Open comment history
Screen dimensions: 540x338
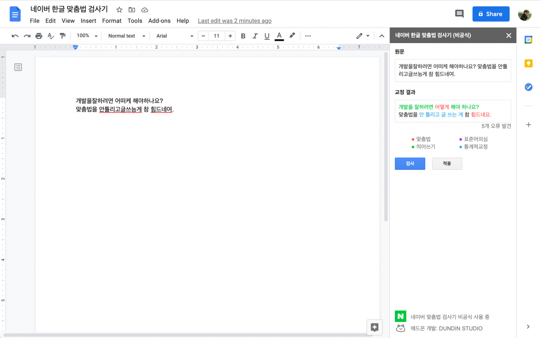point(459,14)
